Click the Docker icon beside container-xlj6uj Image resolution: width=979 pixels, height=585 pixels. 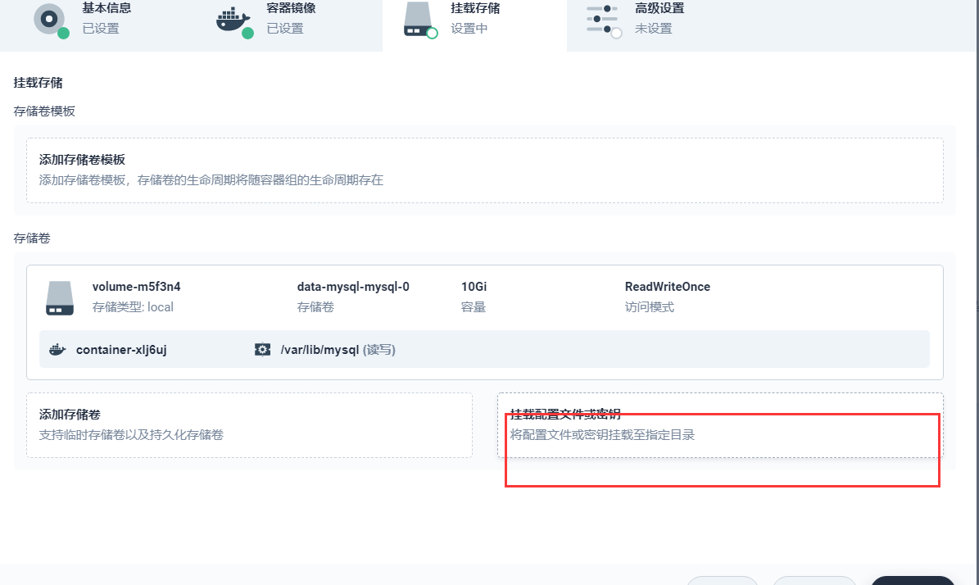coord(57,350)
